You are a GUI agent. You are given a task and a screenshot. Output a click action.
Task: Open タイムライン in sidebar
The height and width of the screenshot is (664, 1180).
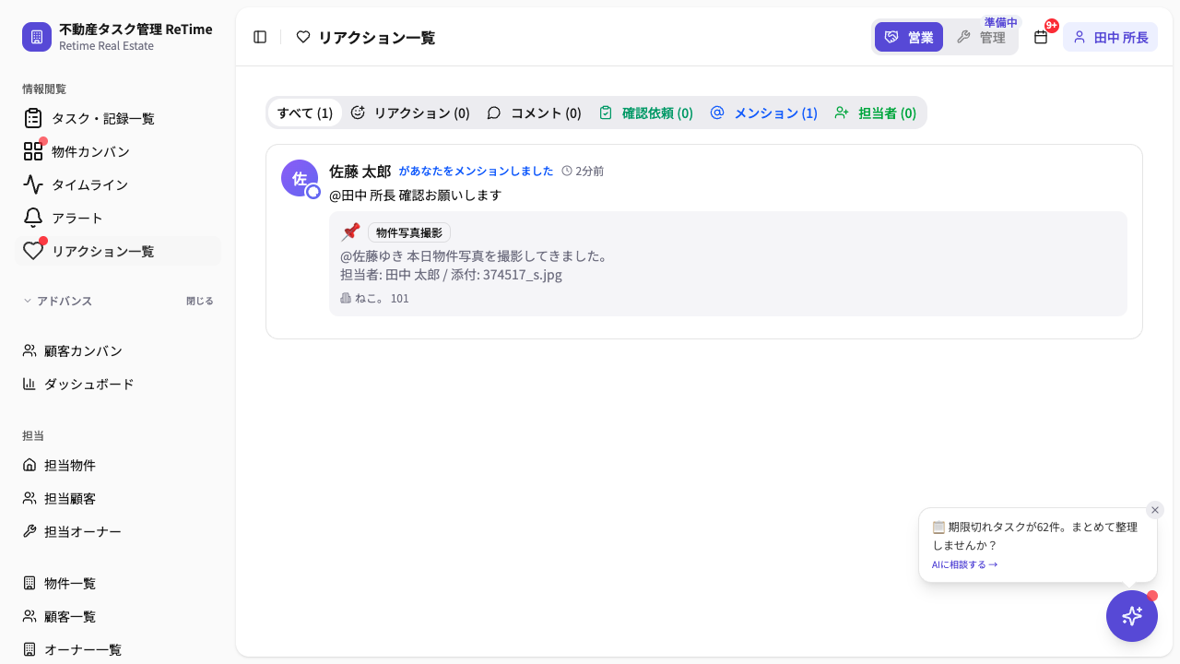tap(118, 184)
